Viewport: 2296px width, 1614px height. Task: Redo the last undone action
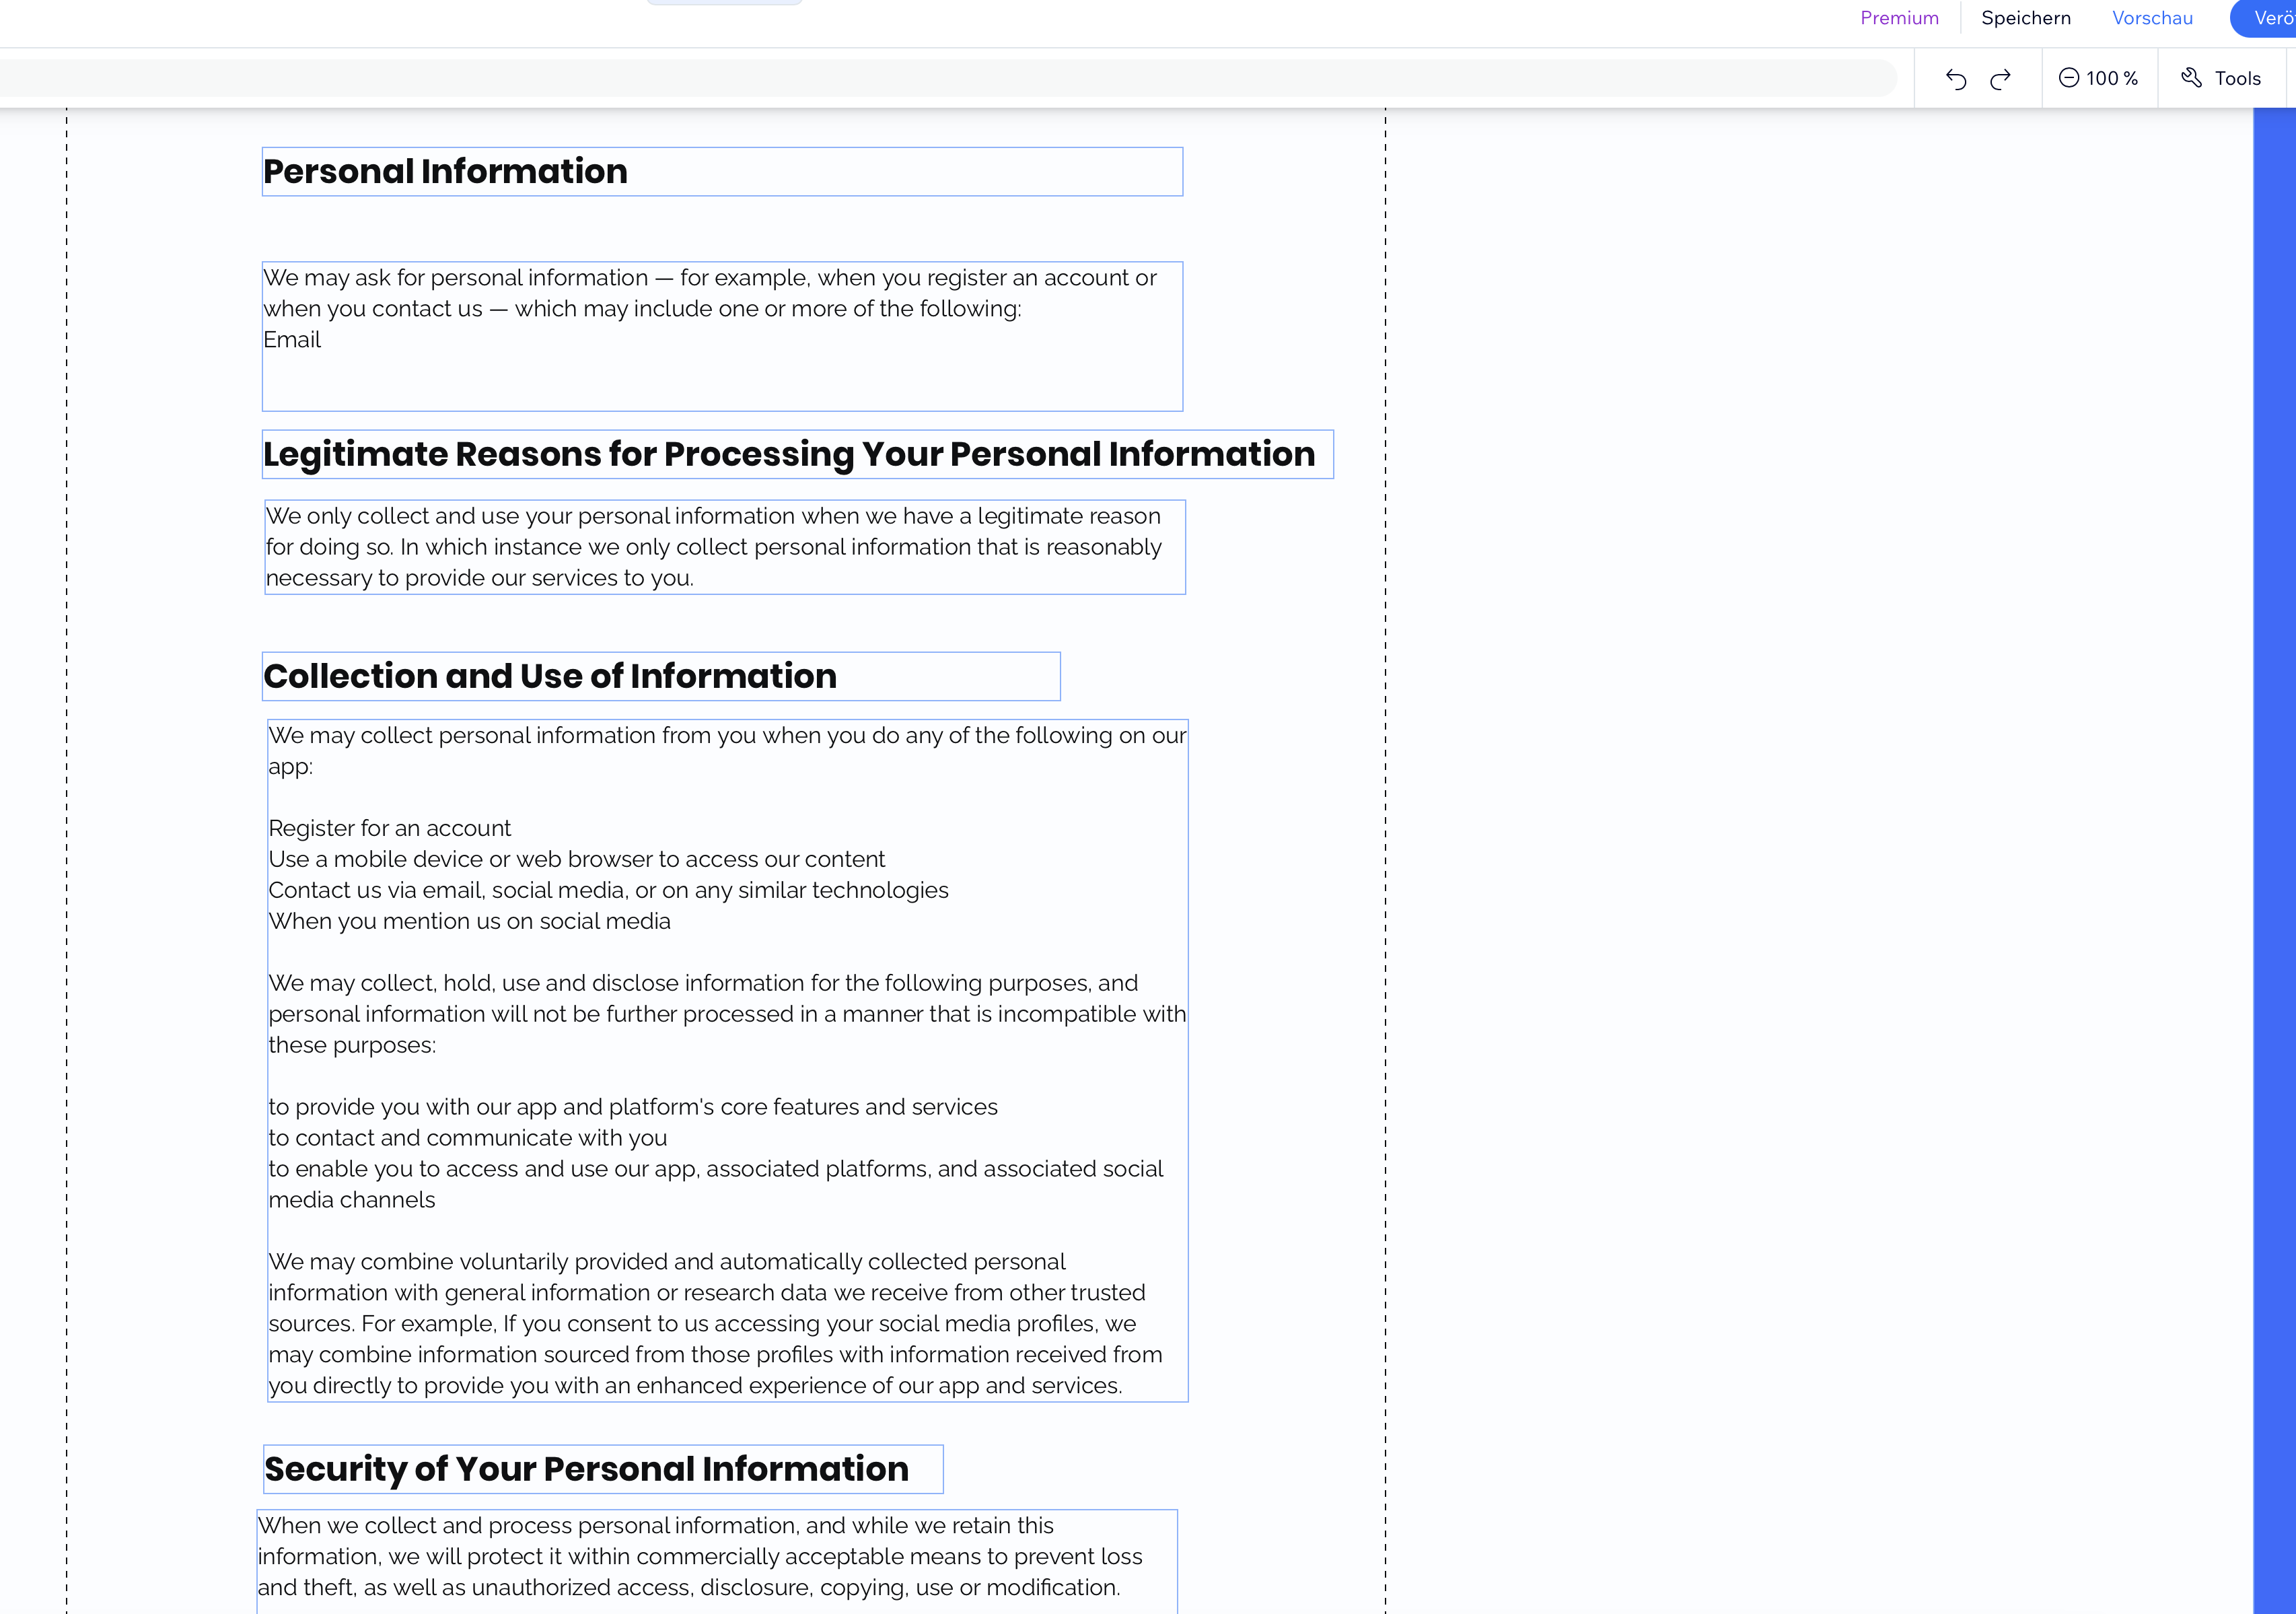tap(2000, 79)
